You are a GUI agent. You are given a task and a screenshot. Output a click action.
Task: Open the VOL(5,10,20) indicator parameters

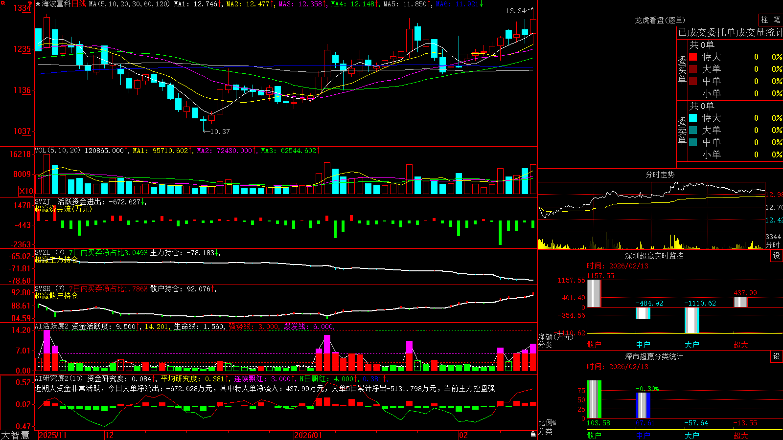[57, 151]
